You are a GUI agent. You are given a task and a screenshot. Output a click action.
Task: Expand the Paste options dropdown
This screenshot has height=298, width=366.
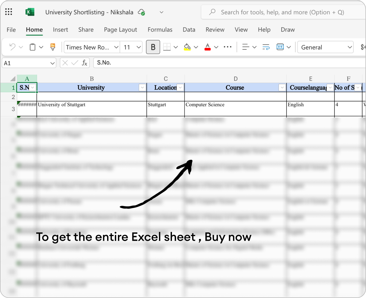pyautogui.click(x=41, y=47)
